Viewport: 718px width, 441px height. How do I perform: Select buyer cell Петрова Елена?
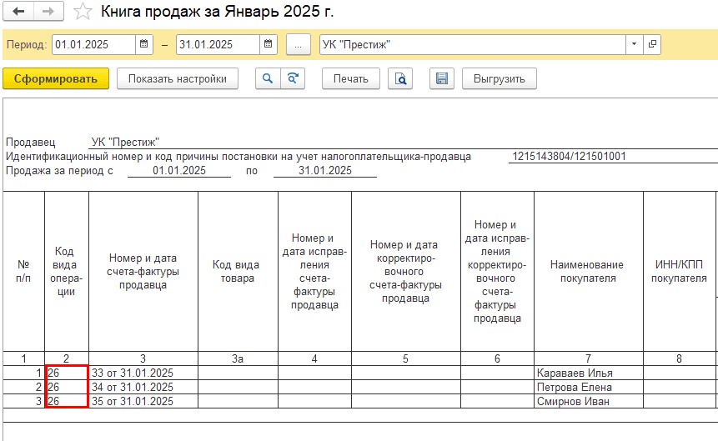[588, 387]
